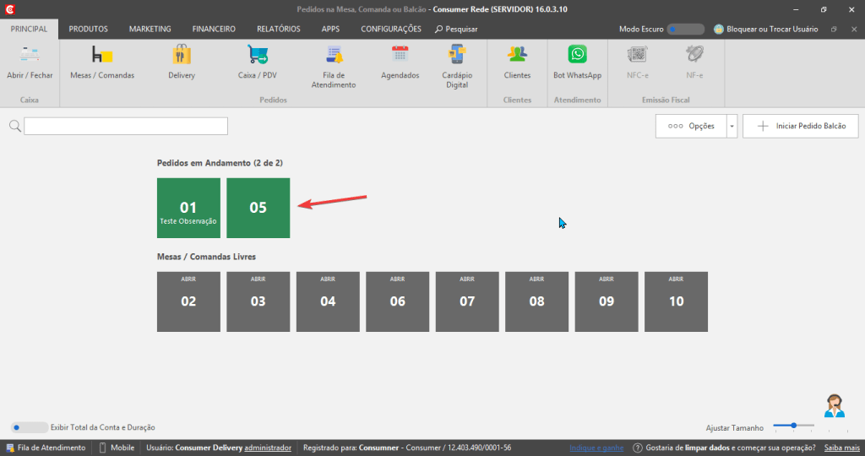This screenshot has width=865, height=456.
Task: Switch to the CONFIGURAÇÕES tab
Action: (391, 30)
